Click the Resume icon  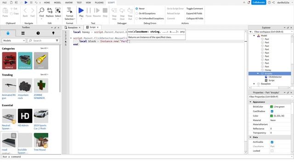tap(97, 11)
